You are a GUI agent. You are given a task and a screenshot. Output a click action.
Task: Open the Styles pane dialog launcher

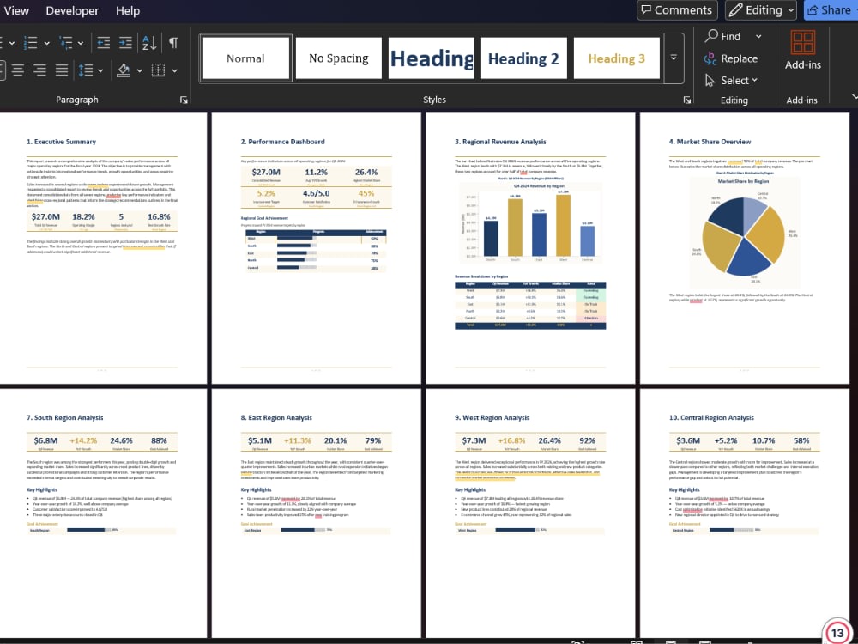(687, 100)
